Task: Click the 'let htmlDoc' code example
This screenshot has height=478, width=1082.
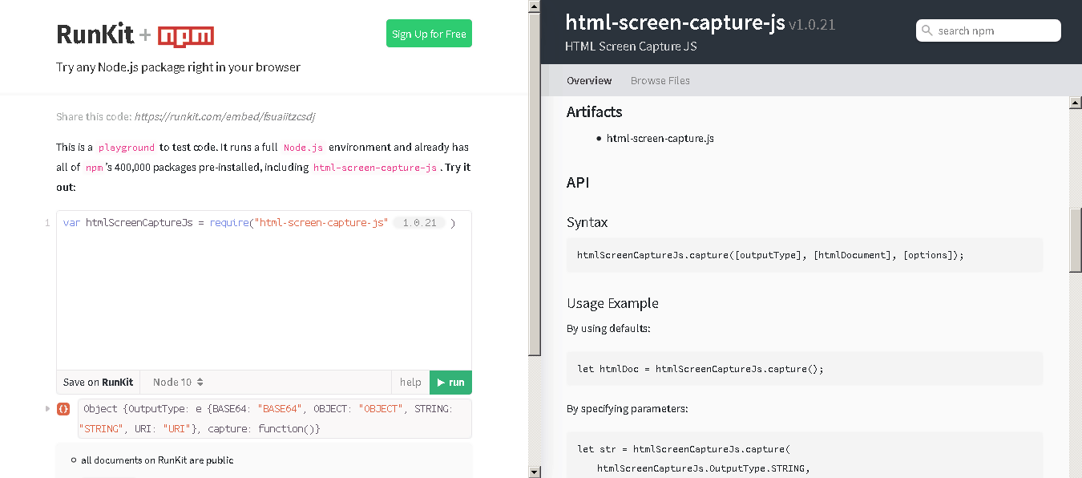Action: (805, 369)
